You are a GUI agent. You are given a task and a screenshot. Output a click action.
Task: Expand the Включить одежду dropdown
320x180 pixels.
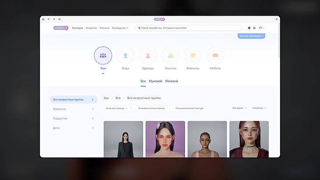pos(117,108)
